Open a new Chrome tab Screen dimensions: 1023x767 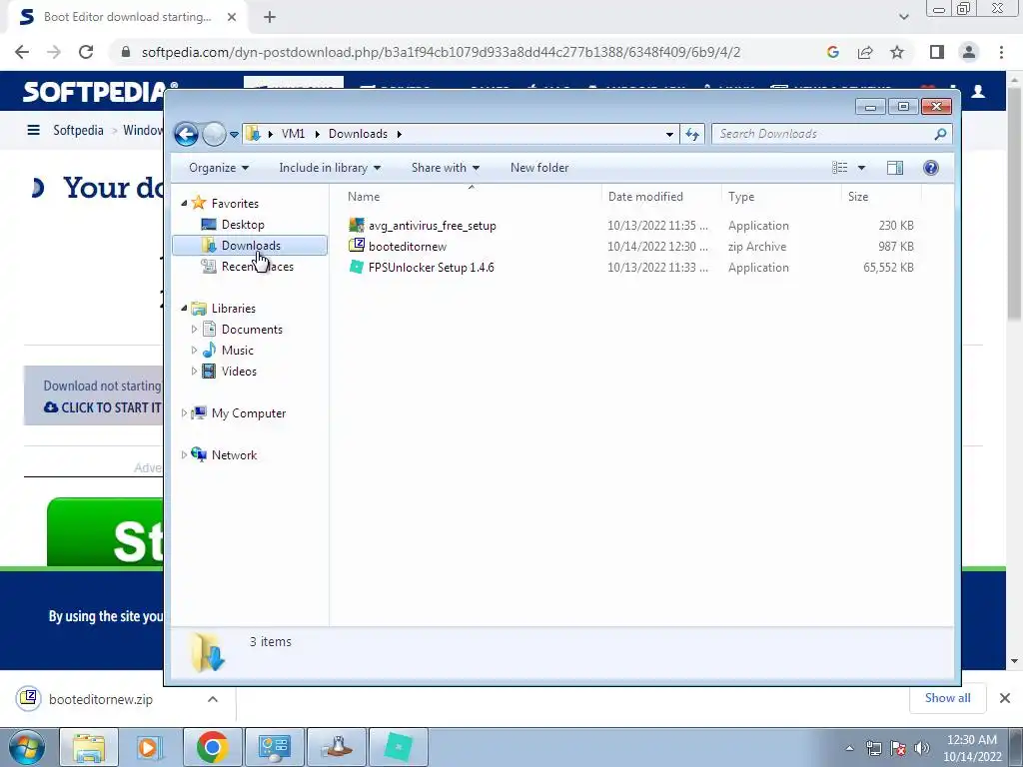pyautogui.click(x=270, y=17)
